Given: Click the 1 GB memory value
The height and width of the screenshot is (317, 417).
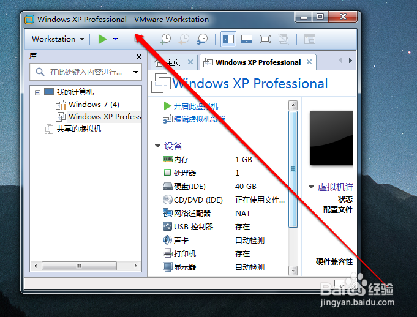Looking at the screenshot, I should click(x=243, y=160).
